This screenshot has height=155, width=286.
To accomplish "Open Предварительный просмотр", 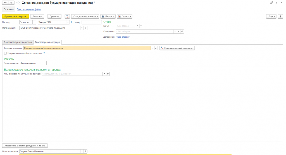I will point(177,48).
